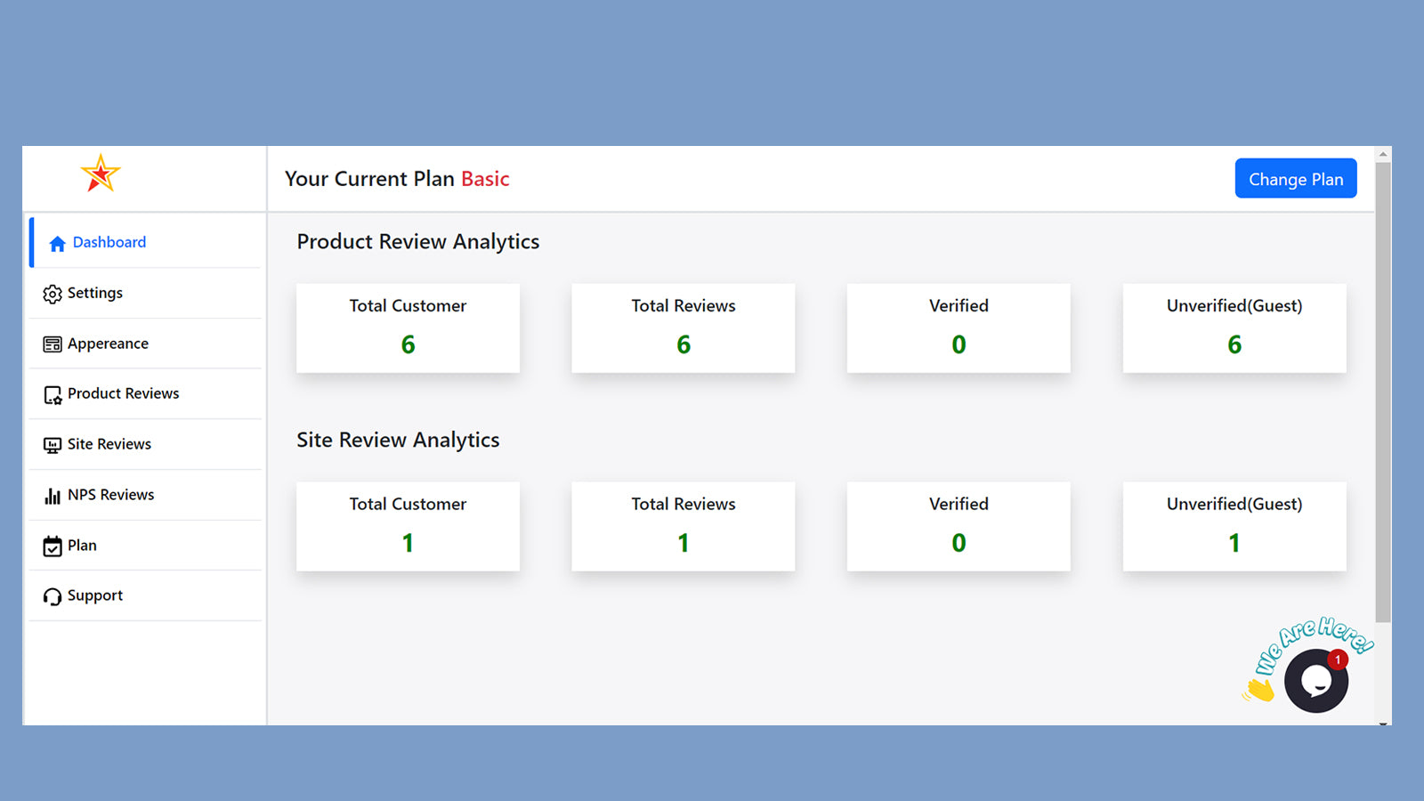
Task: Click the red Basic plan label
Action: click(485, 179)
